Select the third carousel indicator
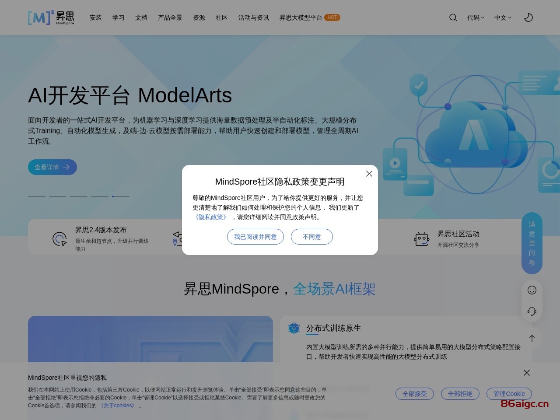This screenshot has width=560, height=420. point(79,196)
